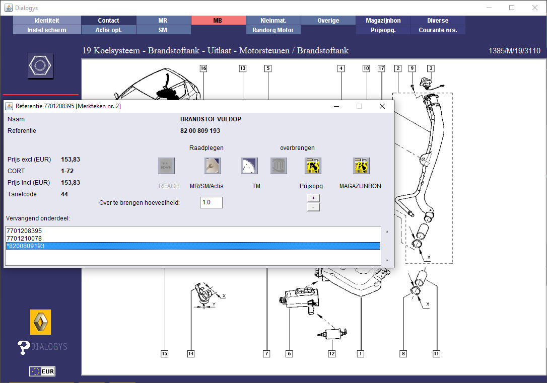The height and width of the screenshot is (383, 547).
Task: Click part marker 6 on the diagram
Action: [x=289, y=354]
